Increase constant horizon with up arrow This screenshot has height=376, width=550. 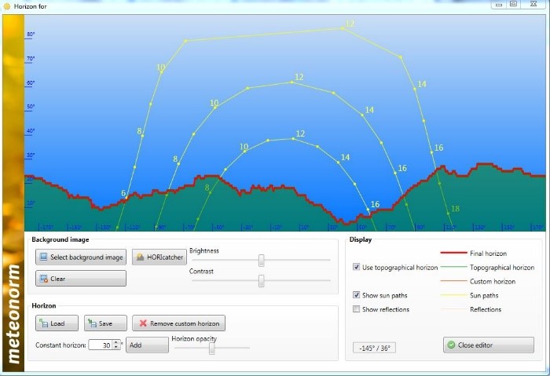115,342
